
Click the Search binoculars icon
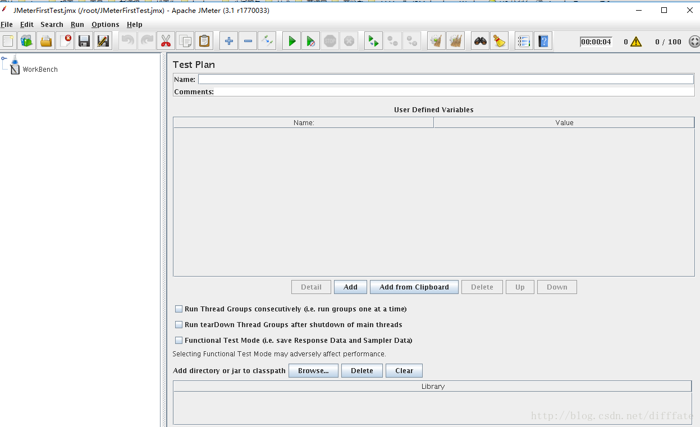[x=481, y=41]
